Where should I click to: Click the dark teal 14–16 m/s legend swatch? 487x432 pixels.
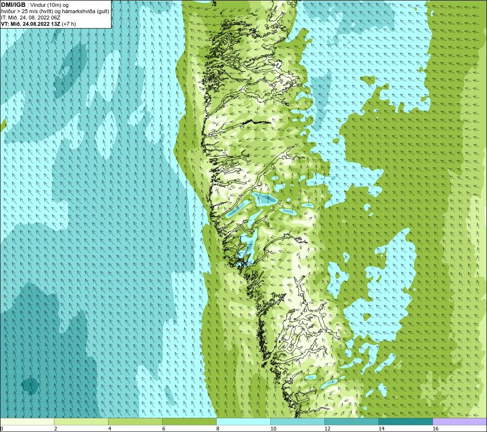406,421
